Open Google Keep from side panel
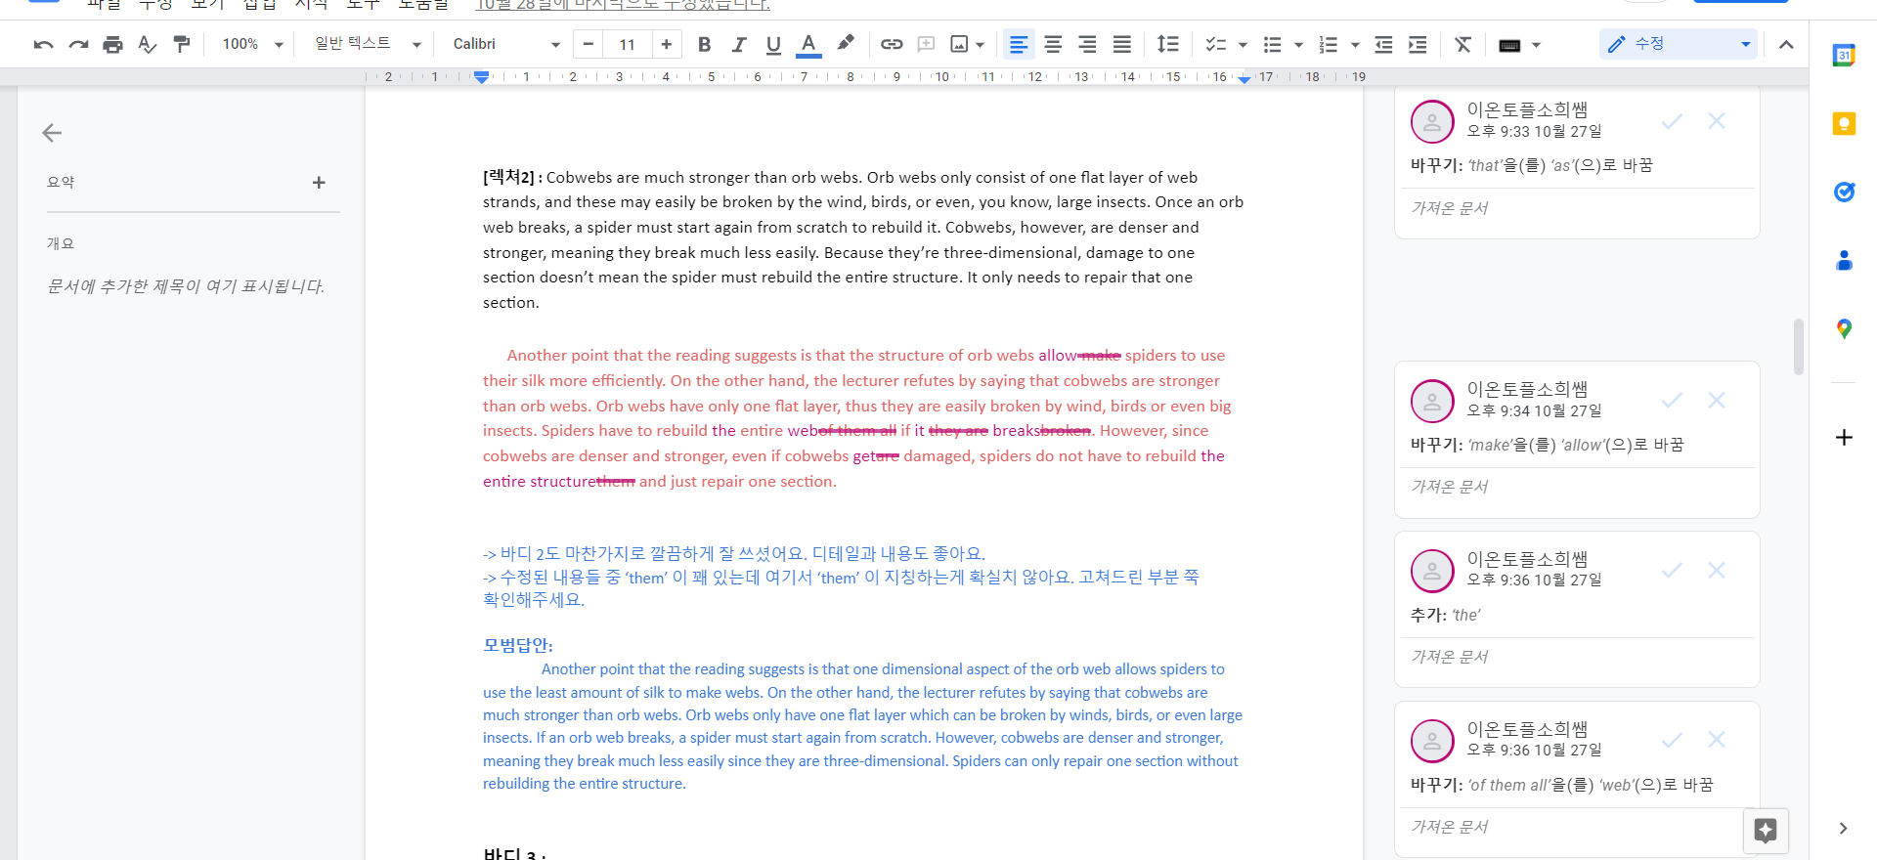The height and width of the screenshot is (860, 1877). tap(1844, 124)
